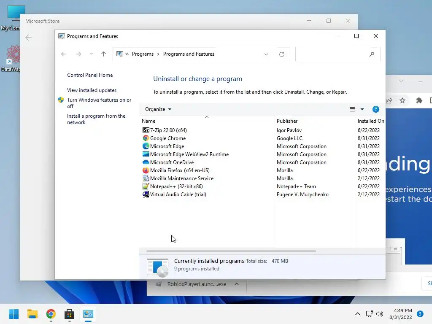Screen dimensions: 432x324
Task: Click the back arrow in Microsoft Store
Action: coord(29,38)
